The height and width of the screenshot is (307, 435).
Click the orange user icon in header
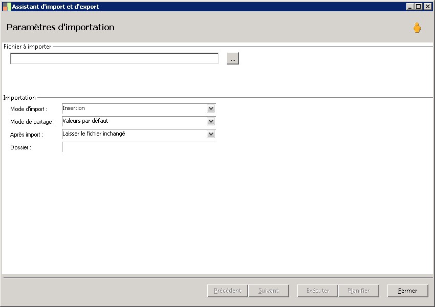(x=417, y=28)
